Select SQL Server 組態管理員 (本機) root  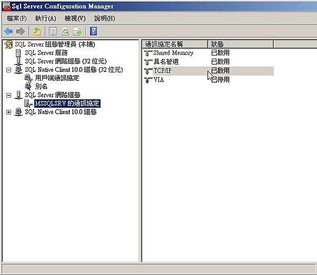pyautogui.click(x=55, y=44)
